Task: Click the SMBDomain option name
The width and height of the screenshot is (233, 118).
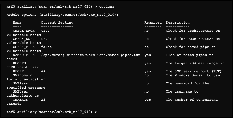Action: (23, 75)
